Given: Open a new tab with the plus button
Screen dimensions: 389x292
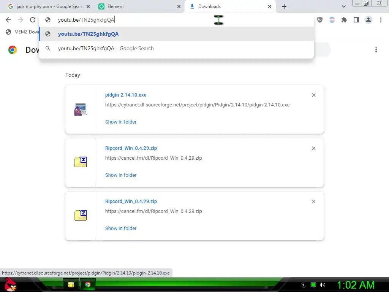Looking at the screenshot, I should coord(284,6).
